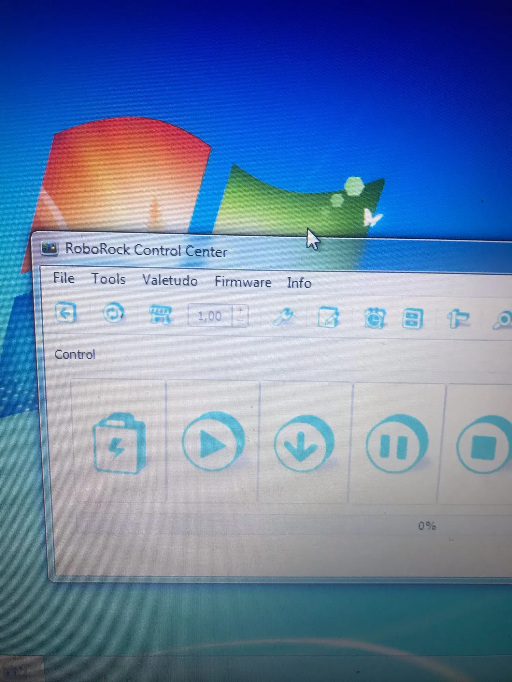Click the Control section label
The height and width of the screenshot is (682, 512).
[x=75, y=355]
